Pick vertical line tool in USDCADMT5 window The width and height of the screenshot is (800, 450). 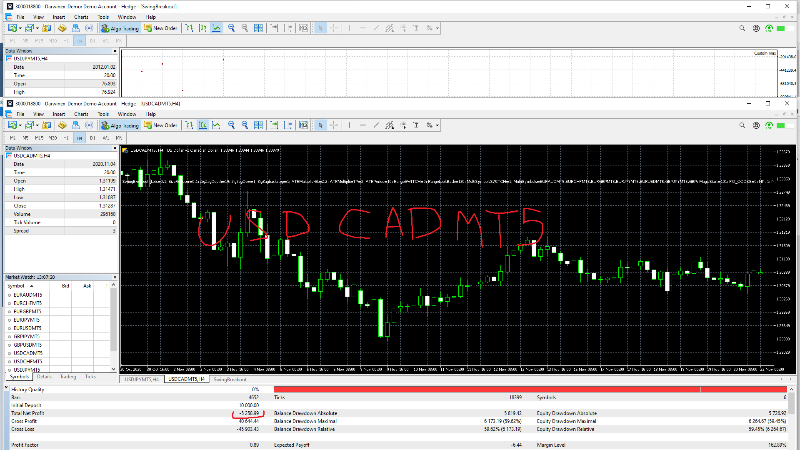point(349,125)
